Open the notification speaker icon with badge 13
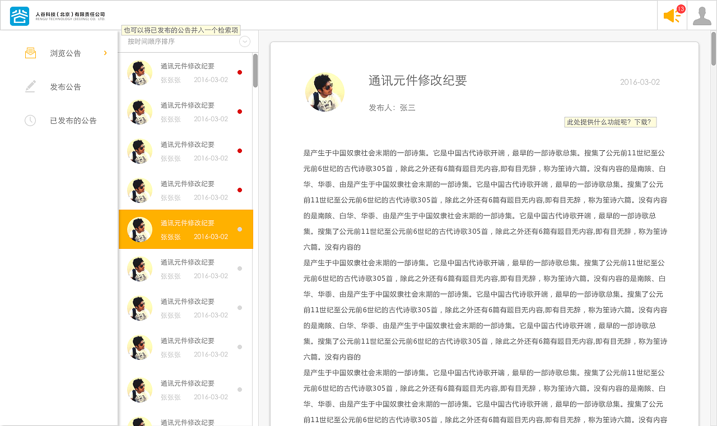This screenshot has height=426, width=717. point(672,15)
